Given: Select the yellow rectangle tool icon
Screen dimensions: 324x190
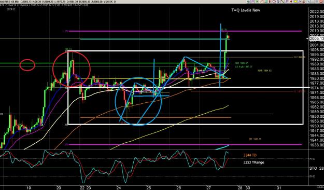Looking at the screenshot, I should pyautogui.click(x=295, y=2).
